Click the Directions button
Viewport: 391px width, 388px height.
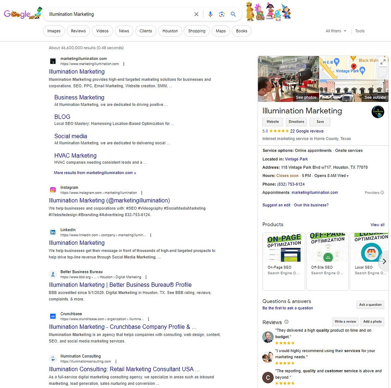click(x=296, y=122)
